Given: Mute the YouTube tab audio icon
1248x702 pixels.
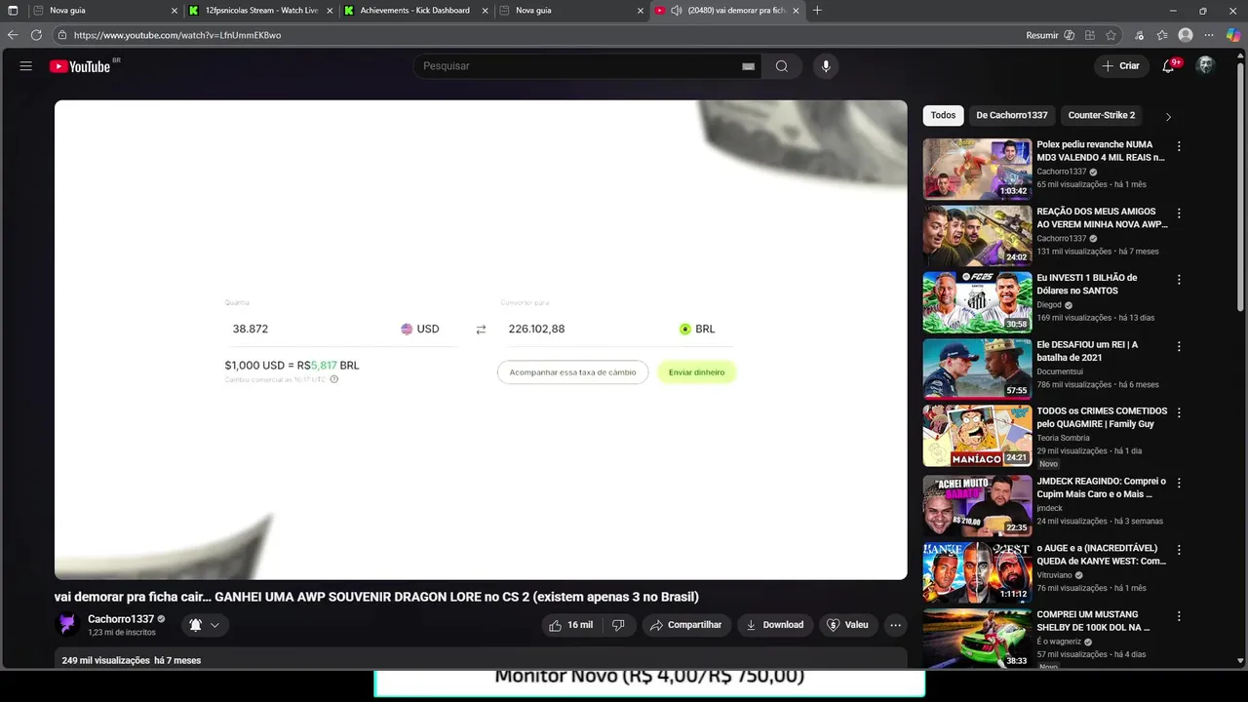Looking at the screenshot, I should [677, 11].
